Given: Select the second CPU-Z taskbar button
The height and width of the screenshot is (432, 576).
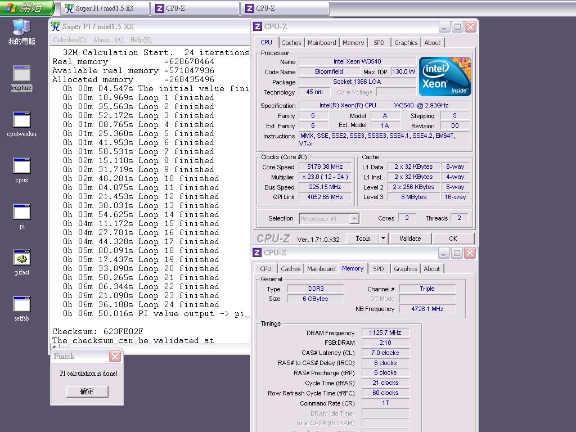Looking at the screenshot, I should (x=285, y=8).
